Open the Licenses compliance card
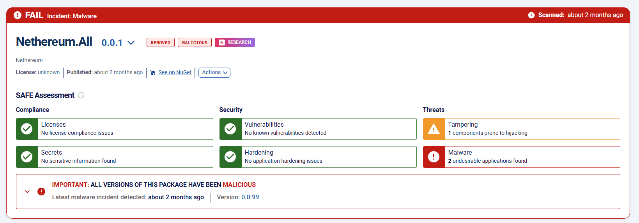Screen dimensions: 639x223 coord(115,129)
